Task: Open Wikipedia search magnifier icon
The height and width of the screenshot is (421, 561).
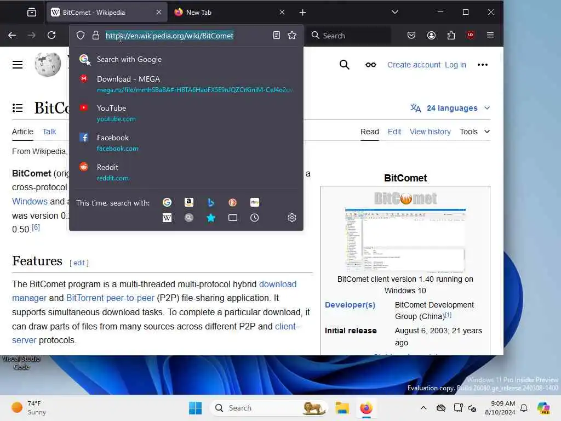Action: pos(344,65)
